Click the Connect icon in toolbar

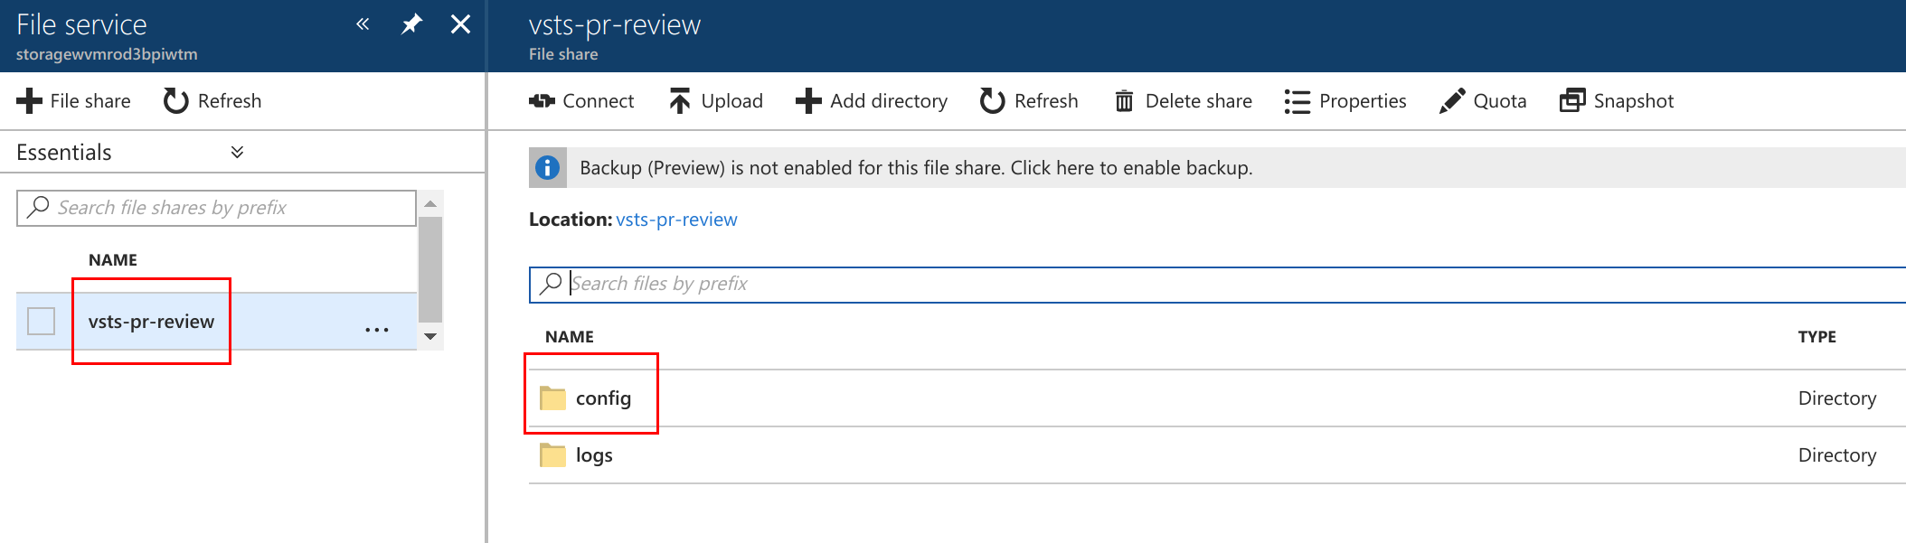(542, 101)
